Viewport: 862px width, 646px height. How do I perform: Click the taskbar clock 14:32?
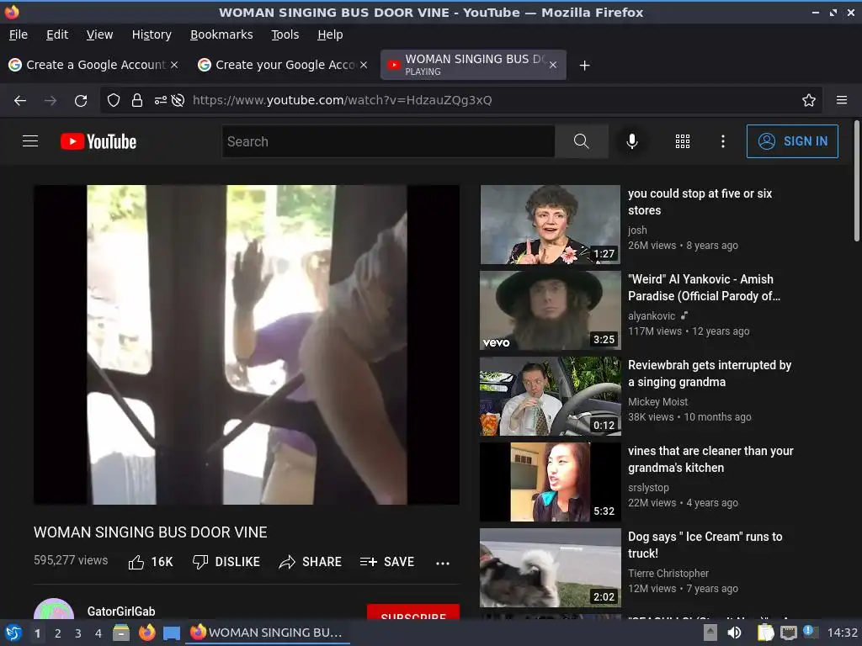[842, 633]
